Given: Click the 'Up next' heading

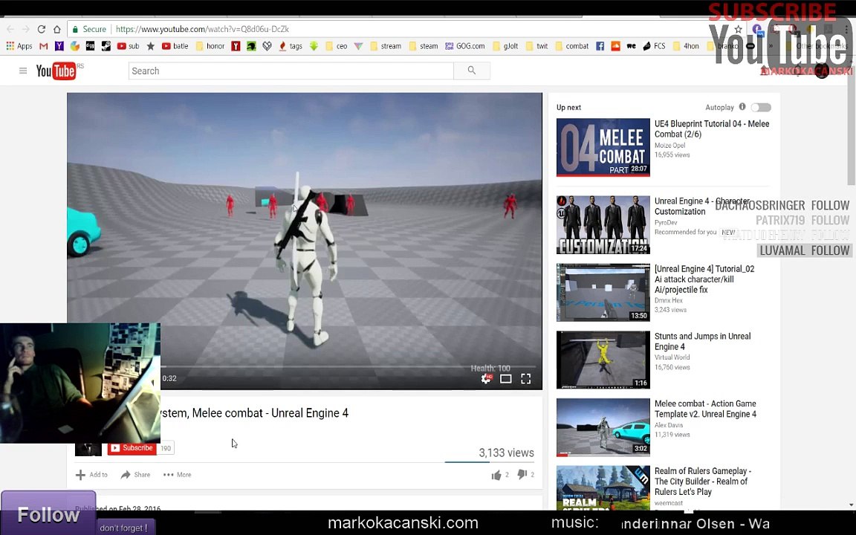Looking at the screenshot, I should (x=568, y=108).
